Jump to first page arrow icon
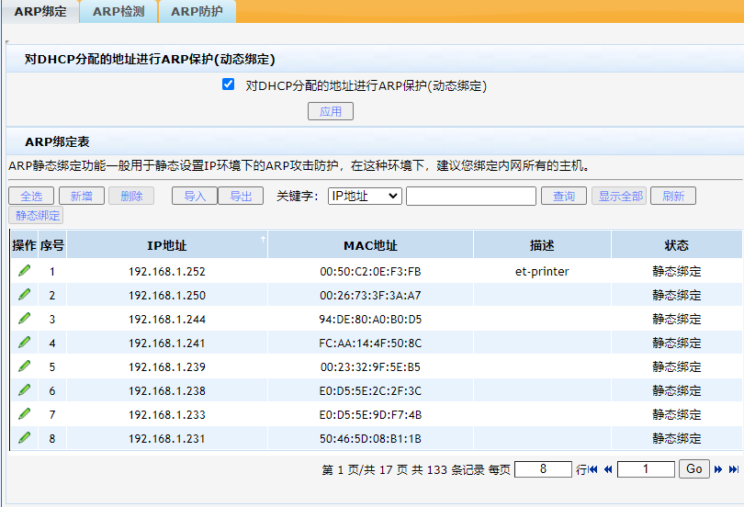744x507 pixels. click(x=592, y=469)
